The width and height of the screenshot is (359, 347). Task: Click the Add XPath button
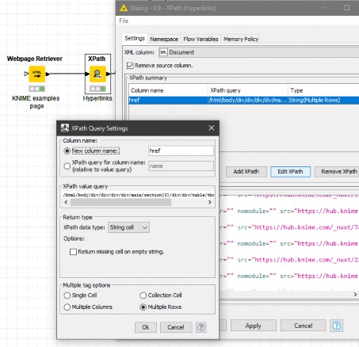tap(246, 172)
